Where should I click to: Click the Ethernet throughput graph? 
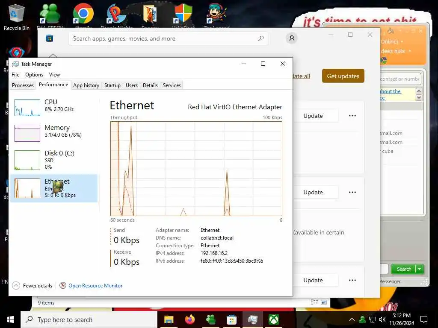tap(196, 168)
